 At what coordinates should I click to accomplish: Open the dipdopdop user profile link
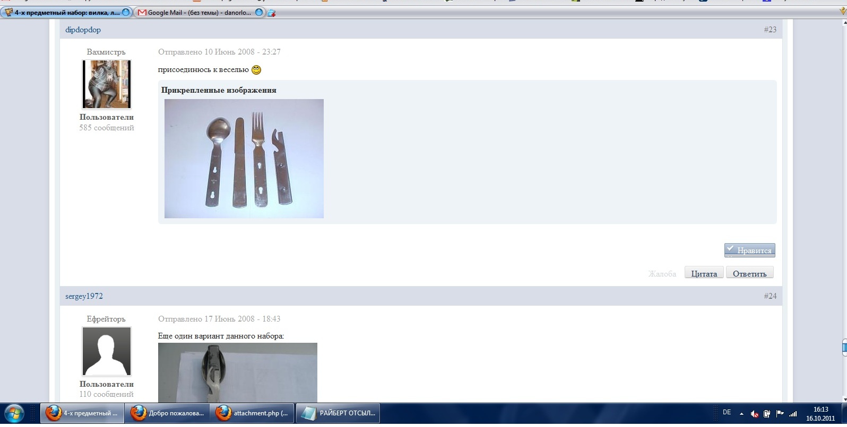83,30
